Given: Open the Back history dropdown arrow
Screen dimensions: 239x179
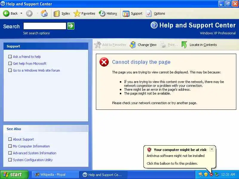Looking at the screenshot, I should click(21, 13).
